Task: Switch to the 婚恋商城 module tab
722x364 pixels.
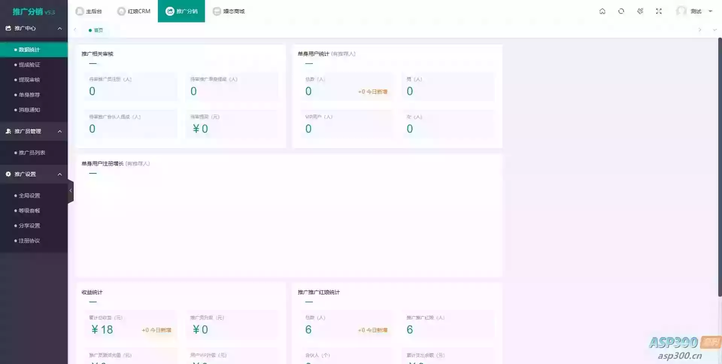Action: [229, 11]
